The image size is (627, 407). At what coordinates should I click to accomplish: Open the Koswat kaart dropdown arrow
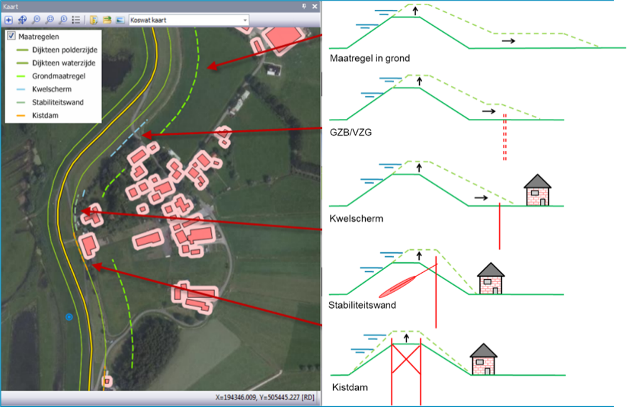[x=245, y=20]
